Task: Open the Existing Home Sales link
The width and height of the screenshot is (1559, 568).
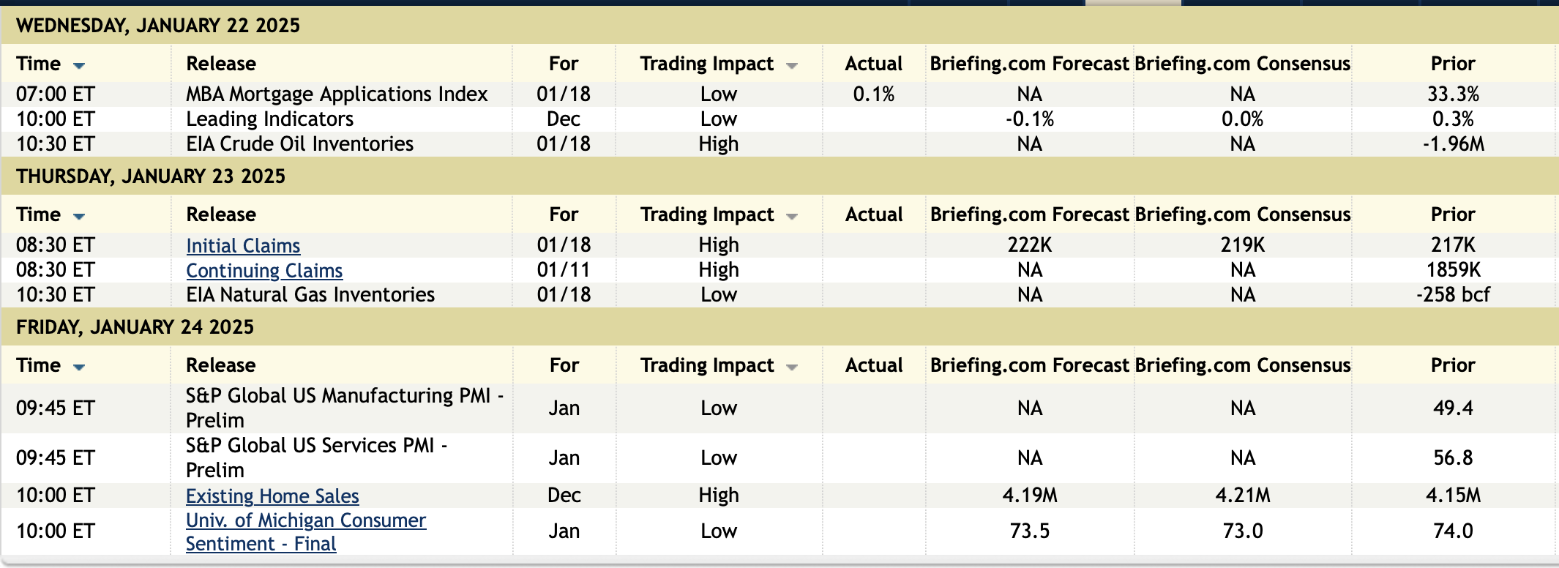Action: tap(272, 496)
